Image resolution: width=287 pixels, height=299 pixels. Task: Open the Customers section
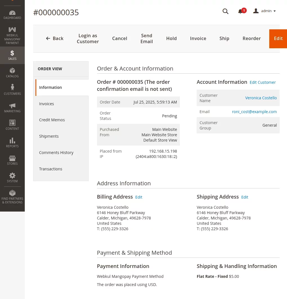click(12, 90)
